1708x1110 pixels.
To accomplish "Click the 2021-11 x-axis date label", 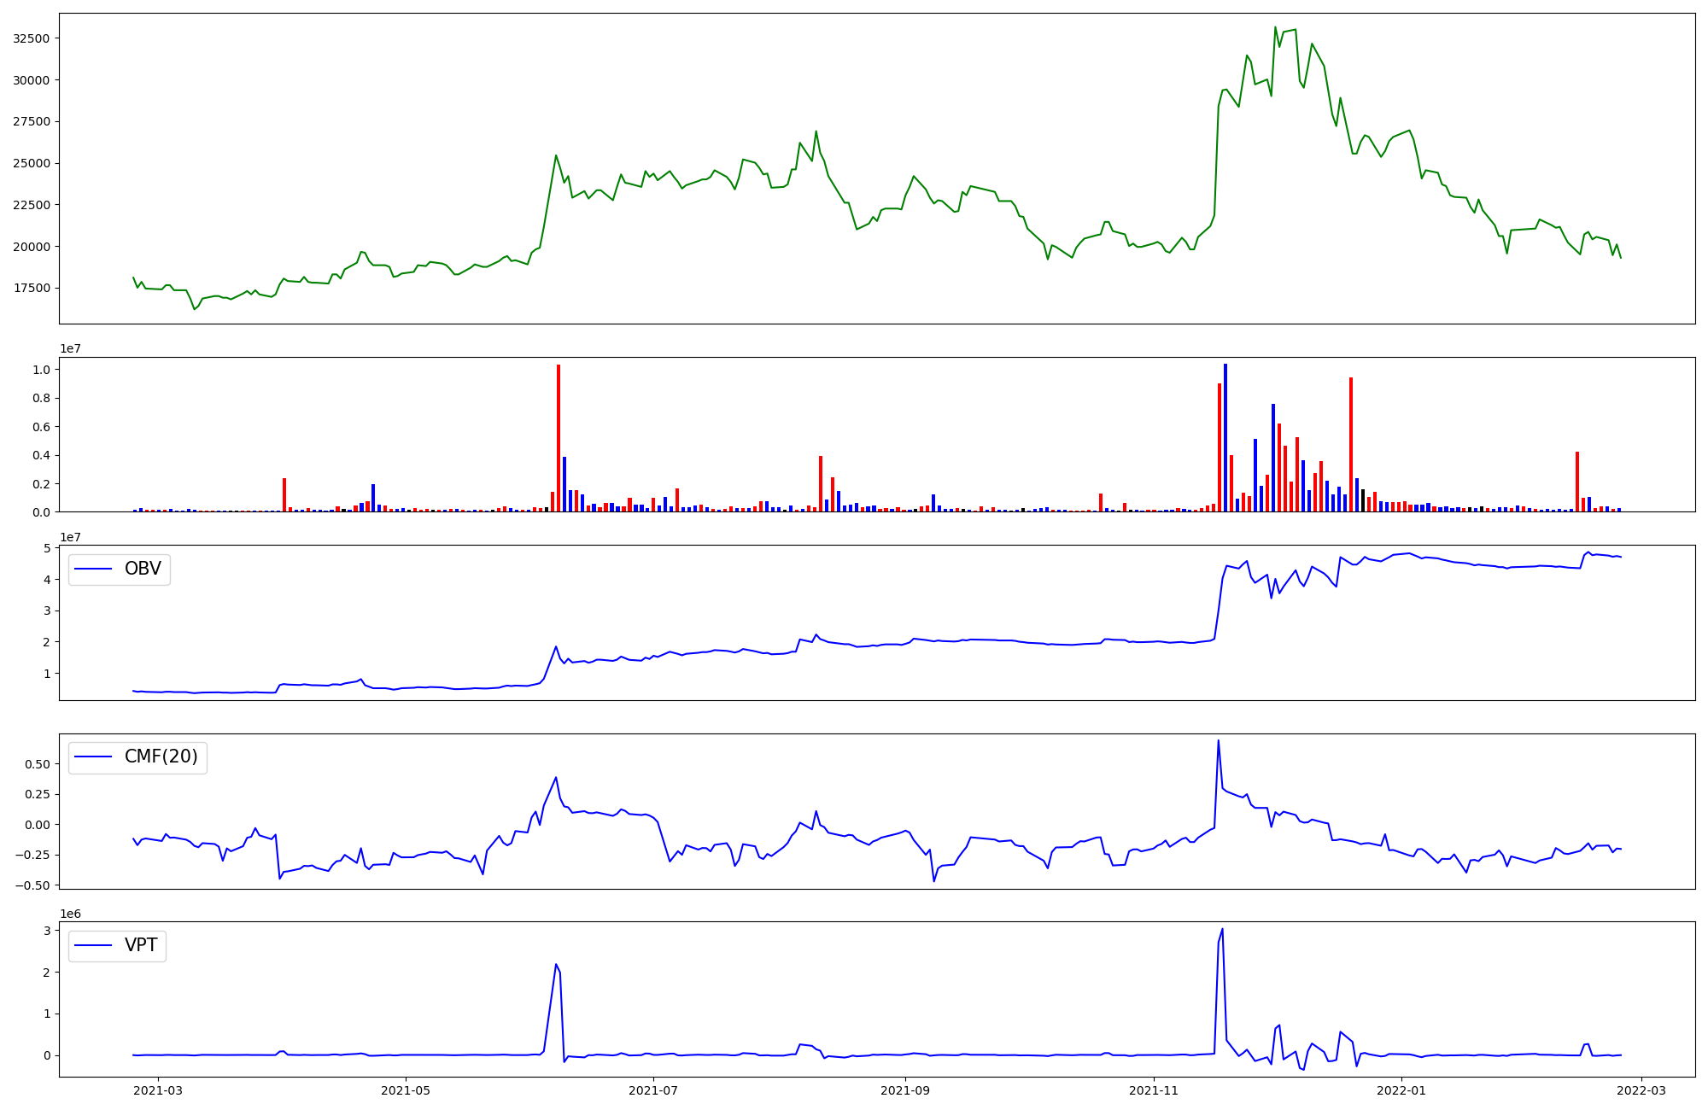I will pyautogui.click(x=1154, y=1090).
